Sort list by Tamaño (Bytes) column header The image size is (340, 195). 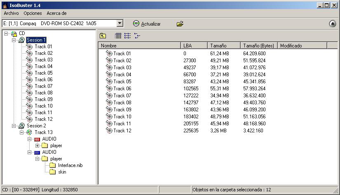tap(258, 46)
